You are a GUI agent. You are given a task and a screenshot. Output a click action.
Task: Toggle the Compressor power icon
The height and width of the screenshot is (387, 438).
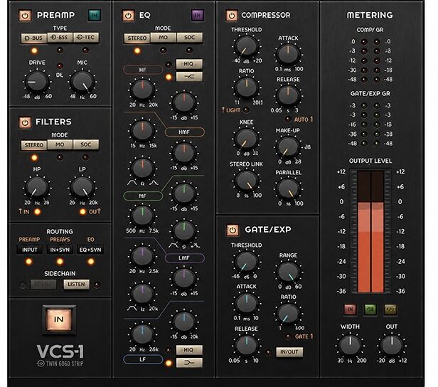[232, 16]
